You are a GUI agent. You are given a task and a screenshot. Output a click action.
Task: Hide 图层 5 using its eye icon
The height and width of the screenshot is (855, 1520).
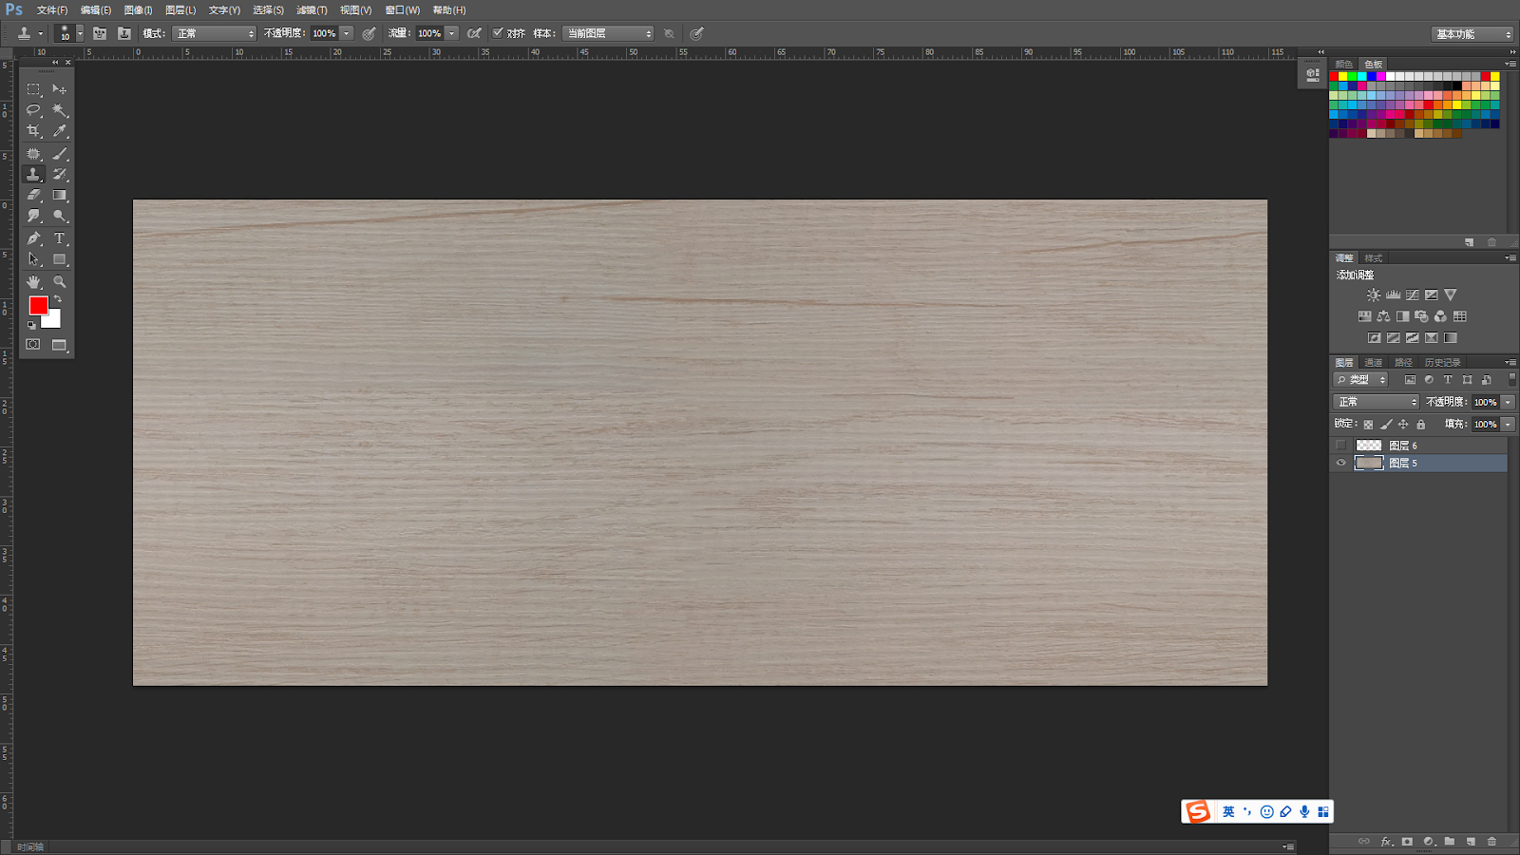tap(1341, 464)
